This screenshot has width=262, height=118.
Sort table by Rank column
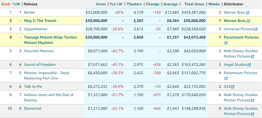click(6, 4)
